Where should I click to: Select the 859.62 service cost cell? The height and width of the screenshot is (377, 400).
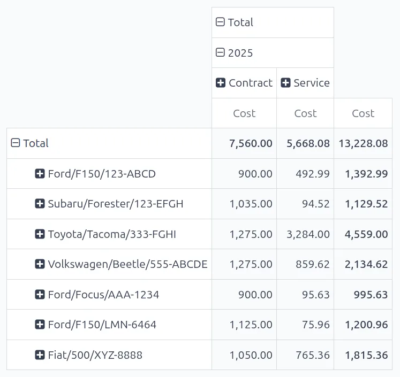(305, 264)
